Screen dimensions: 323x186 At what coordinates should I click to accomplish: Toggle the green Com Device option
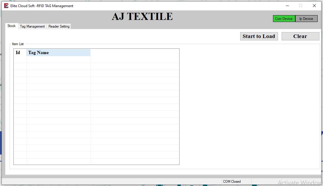point(284,19)
